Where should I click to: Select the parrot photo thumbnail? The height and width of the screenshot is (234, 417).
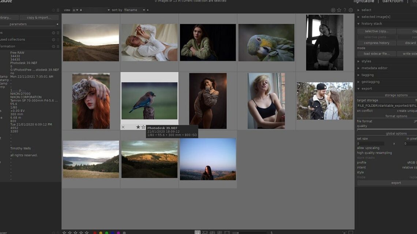[266, 42]
